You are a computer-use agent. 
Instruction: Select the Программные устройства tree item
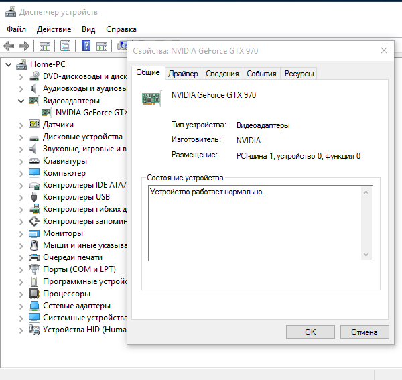coord(85,281)
